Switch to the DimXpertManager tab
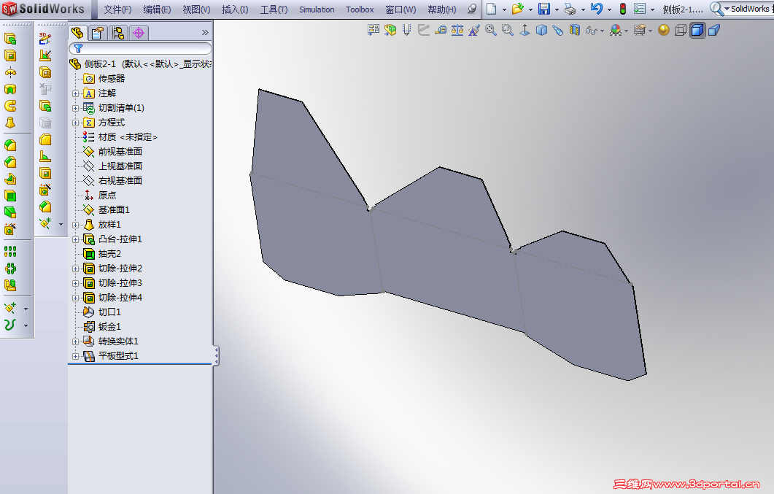This screenshot has height=494, width=774. [139, 33]
